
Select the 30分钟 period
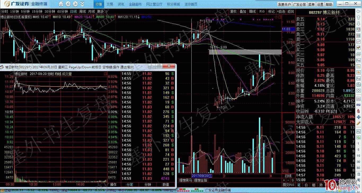pos(50,11)
